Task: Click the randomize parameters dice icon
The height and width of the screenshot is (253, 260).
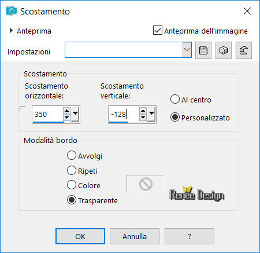Action: [x=224, y=50]
